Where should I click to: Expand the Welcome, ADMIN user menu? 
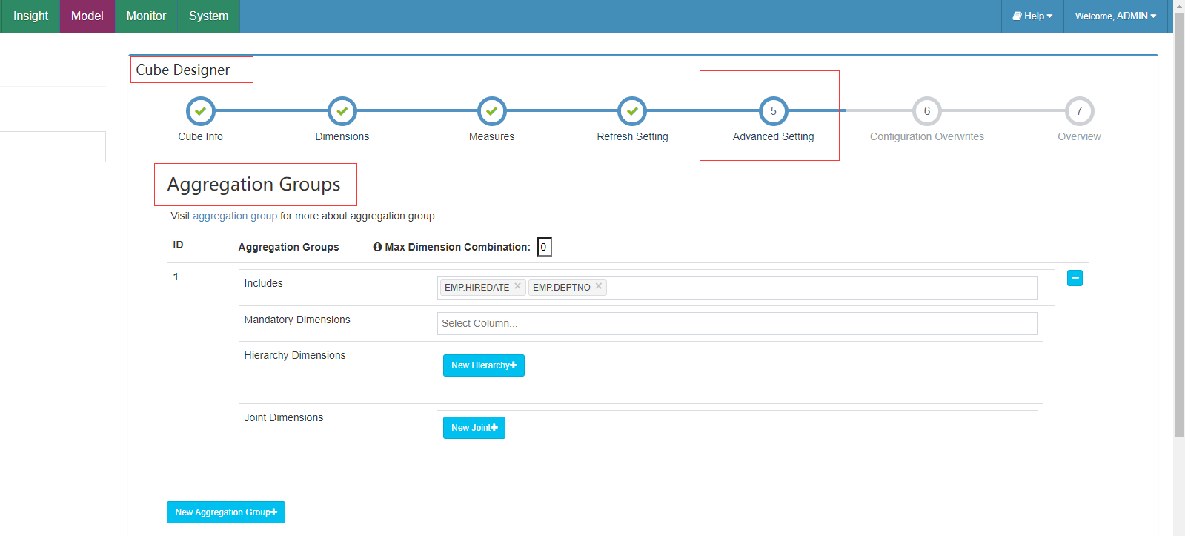[1115, 16]
